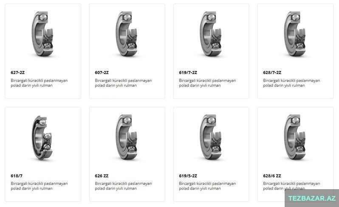The height and width of the screenshot is (207, 339).
Task: Open the 618/7 product title
Action: 17,176
